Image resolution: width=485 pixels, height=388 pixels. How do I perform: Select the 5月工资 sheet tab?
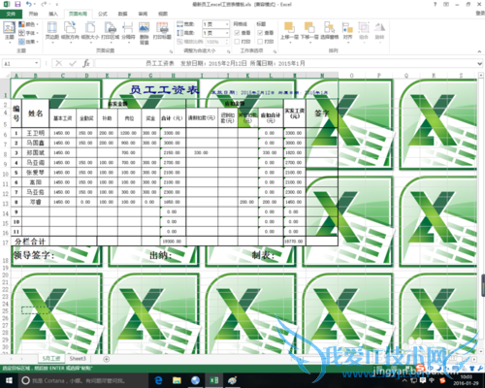click(51, 359)
